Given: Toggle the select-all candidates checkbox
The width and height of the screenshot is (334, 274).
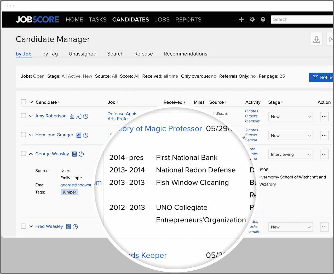Looking at the screenshot, I should pyautogui.click(x=24, y=102).
